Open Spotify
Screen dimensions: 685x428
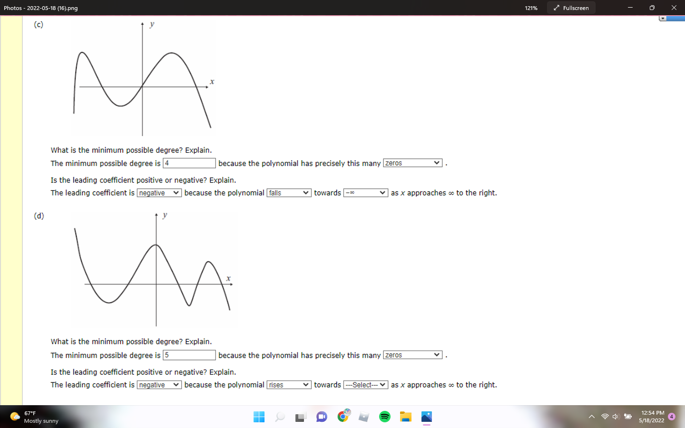point(384,417)
